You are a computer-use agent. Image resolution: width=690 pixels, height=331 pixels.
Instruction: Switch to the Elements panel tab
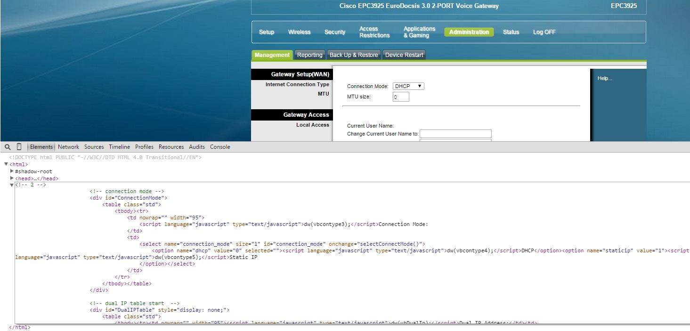point(41,147)
